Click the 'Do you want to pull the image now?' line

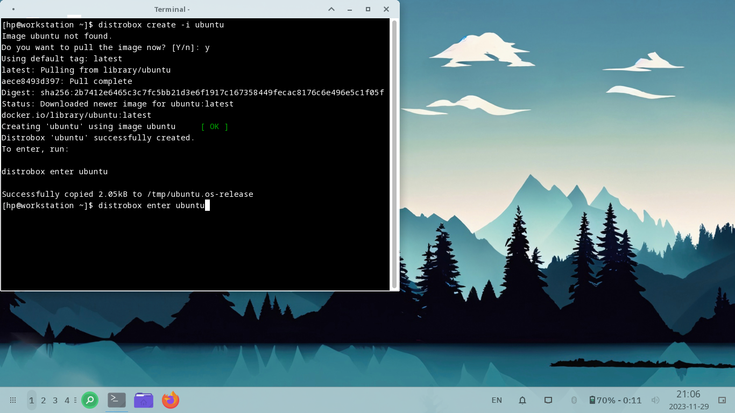105,47
